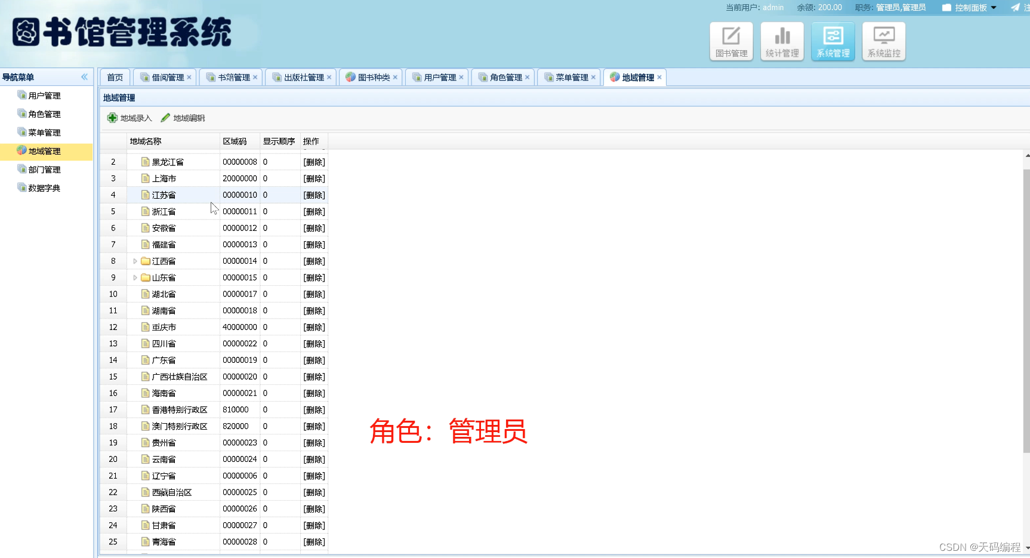Screen dimensions: 1030x558
Task: Delete the 青海省 row
Action: pos(314,542)
